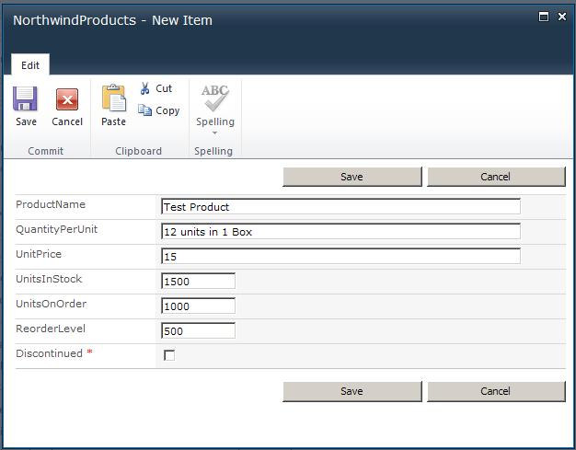Screen dimensions: 576x450
Task: Focus the ProductName input field
Action: (x=340, y=206)
